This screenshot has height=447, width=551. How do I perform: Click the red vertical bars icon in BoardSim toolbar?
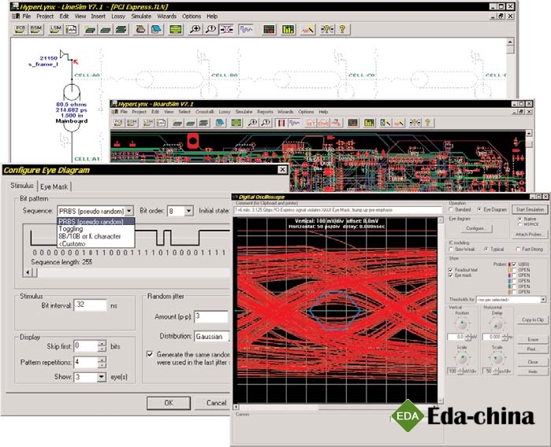coord(281,123)
